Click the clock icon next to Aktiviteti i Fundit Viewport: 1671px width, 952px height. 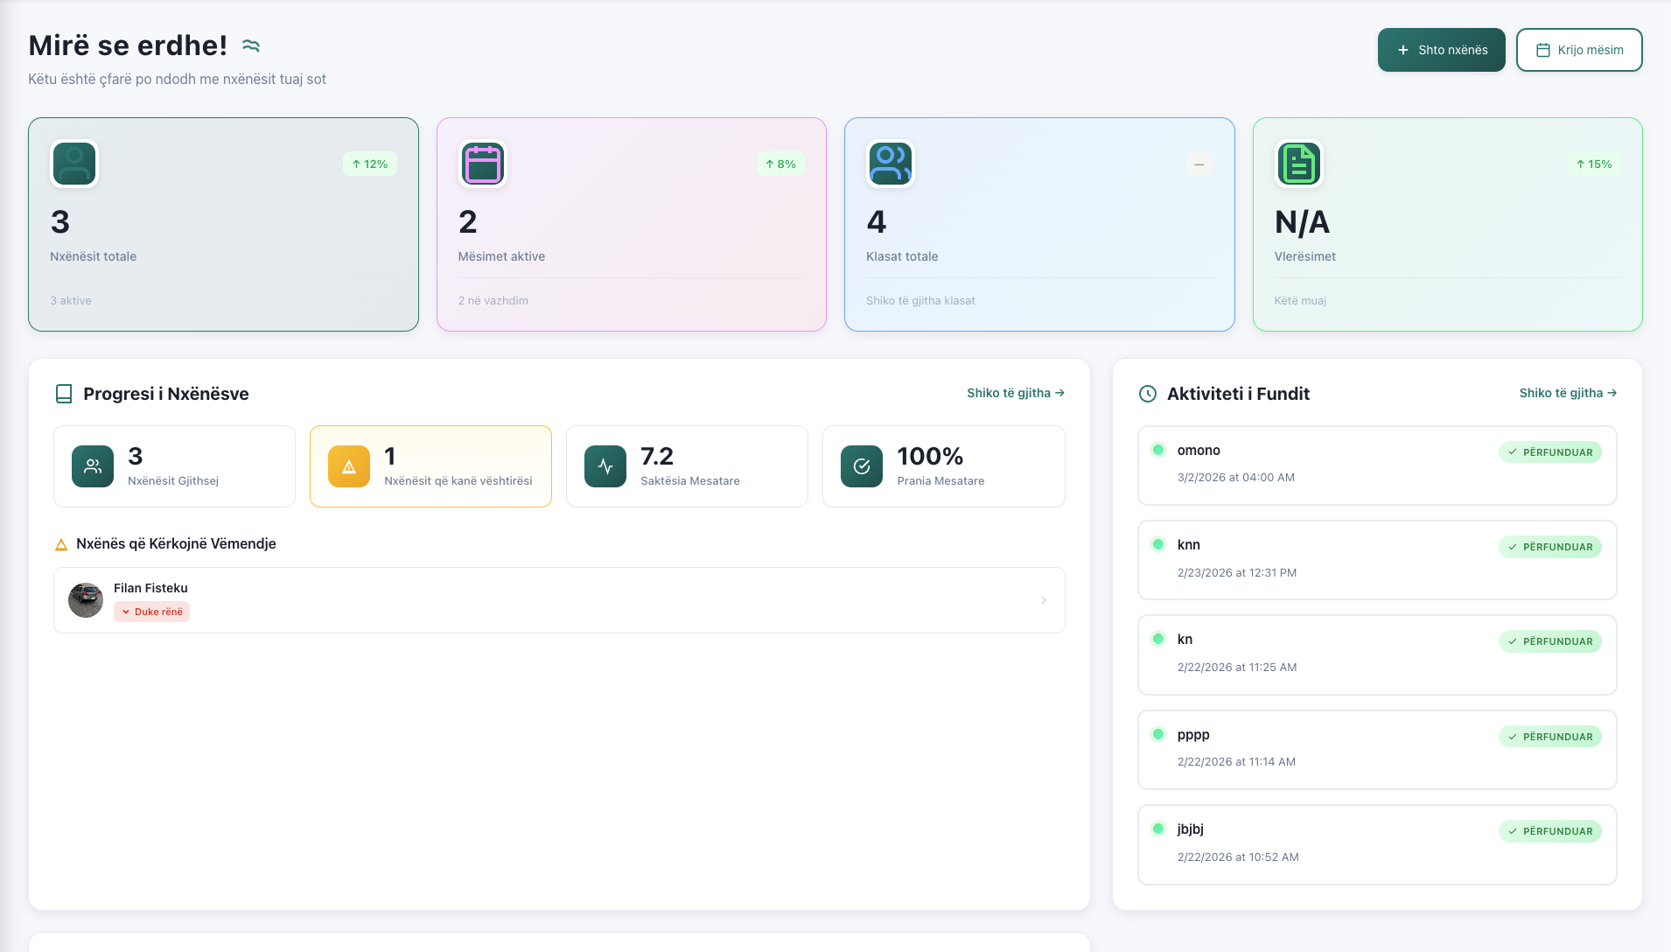pos(1148,395)
